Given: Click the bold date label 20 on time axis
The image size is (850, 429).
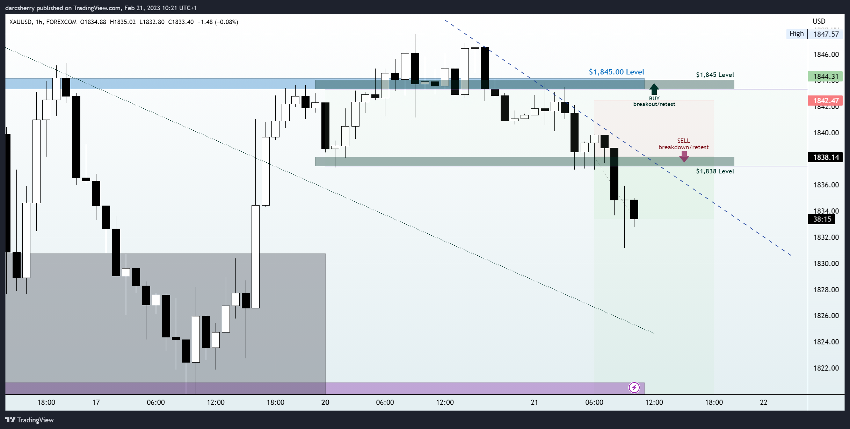Looking at the screenshot, I should (325, 402).
